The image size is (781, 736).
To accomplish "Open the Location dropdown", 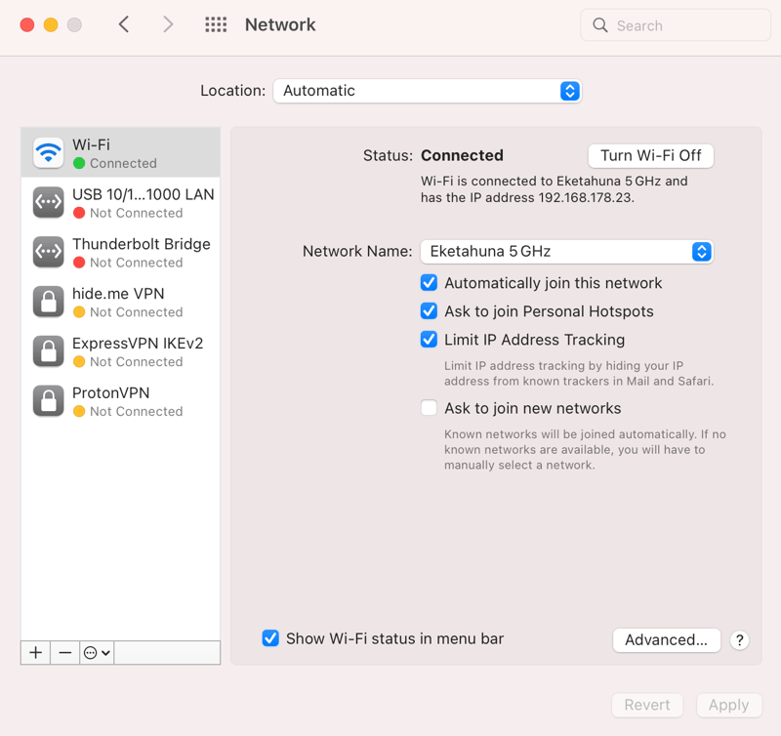I will pyautogui.click(x=428, y=91).
